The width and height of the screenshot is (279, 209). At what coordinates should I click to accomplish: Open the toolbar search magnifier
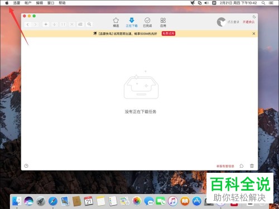(89, 25)
